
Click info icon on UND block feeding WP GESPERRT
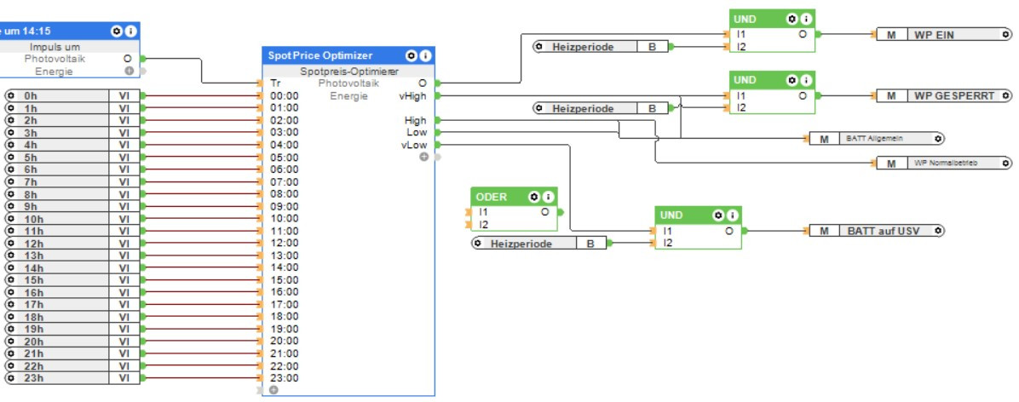806,81
